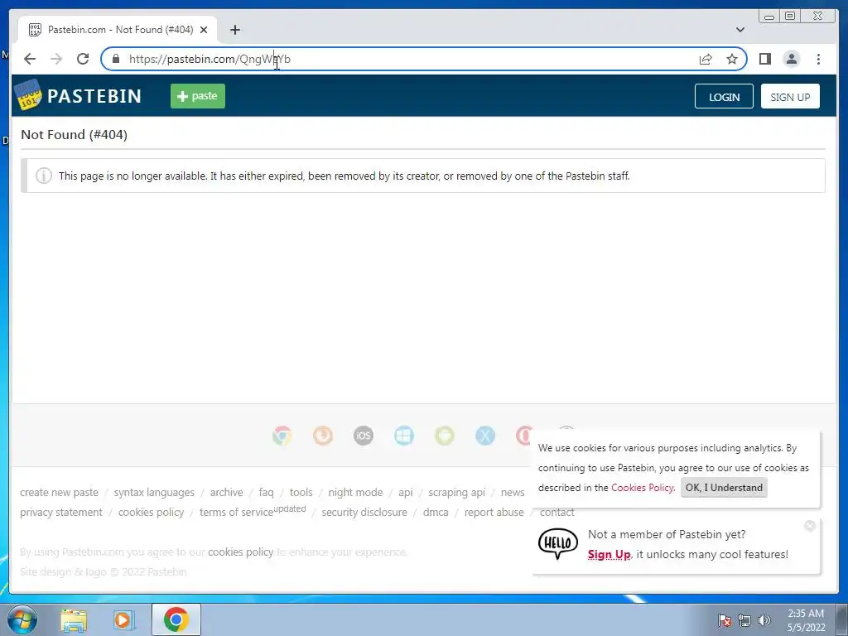Image resolution: width=848 pixels, height=636 pixels.
Task: Open the report abuse footer link
Action: (494, 512)
